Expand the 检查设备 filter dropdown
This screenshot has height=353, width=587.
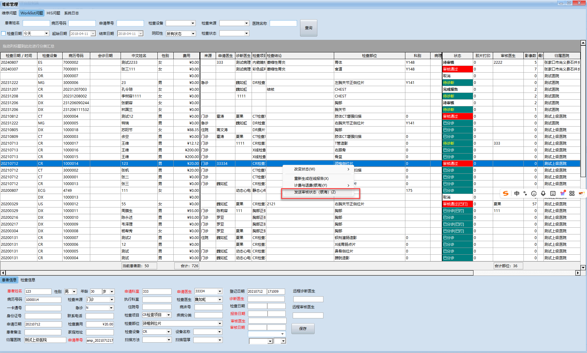pos(193,23)
